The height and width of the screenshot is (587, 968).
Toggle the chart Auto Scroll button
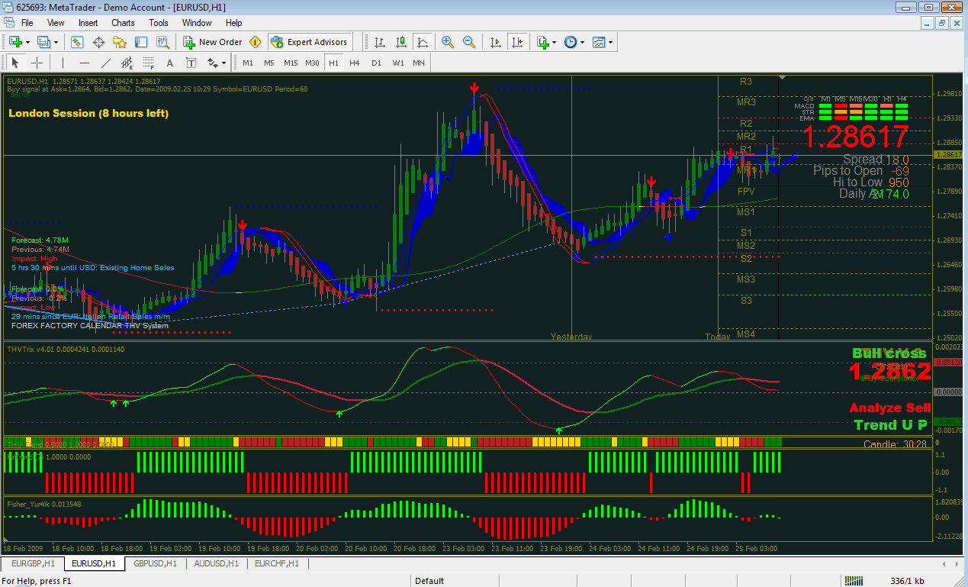pyautogui.click(x=496, y=42)
